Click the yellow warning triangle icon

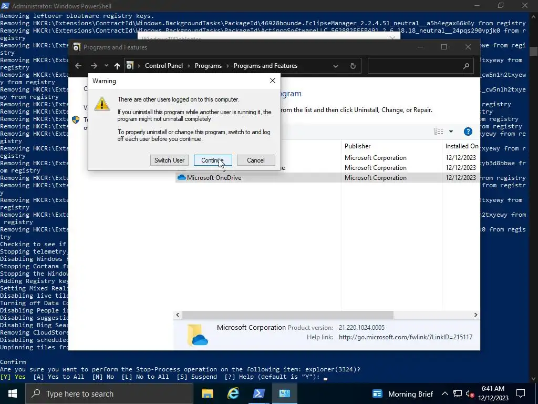click(x=102, y=104)
